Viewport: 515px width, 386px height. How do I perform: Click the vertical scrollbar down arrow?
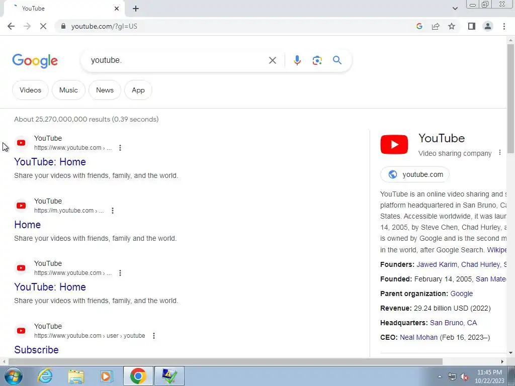pyautogui.click(x=510, y=353)
